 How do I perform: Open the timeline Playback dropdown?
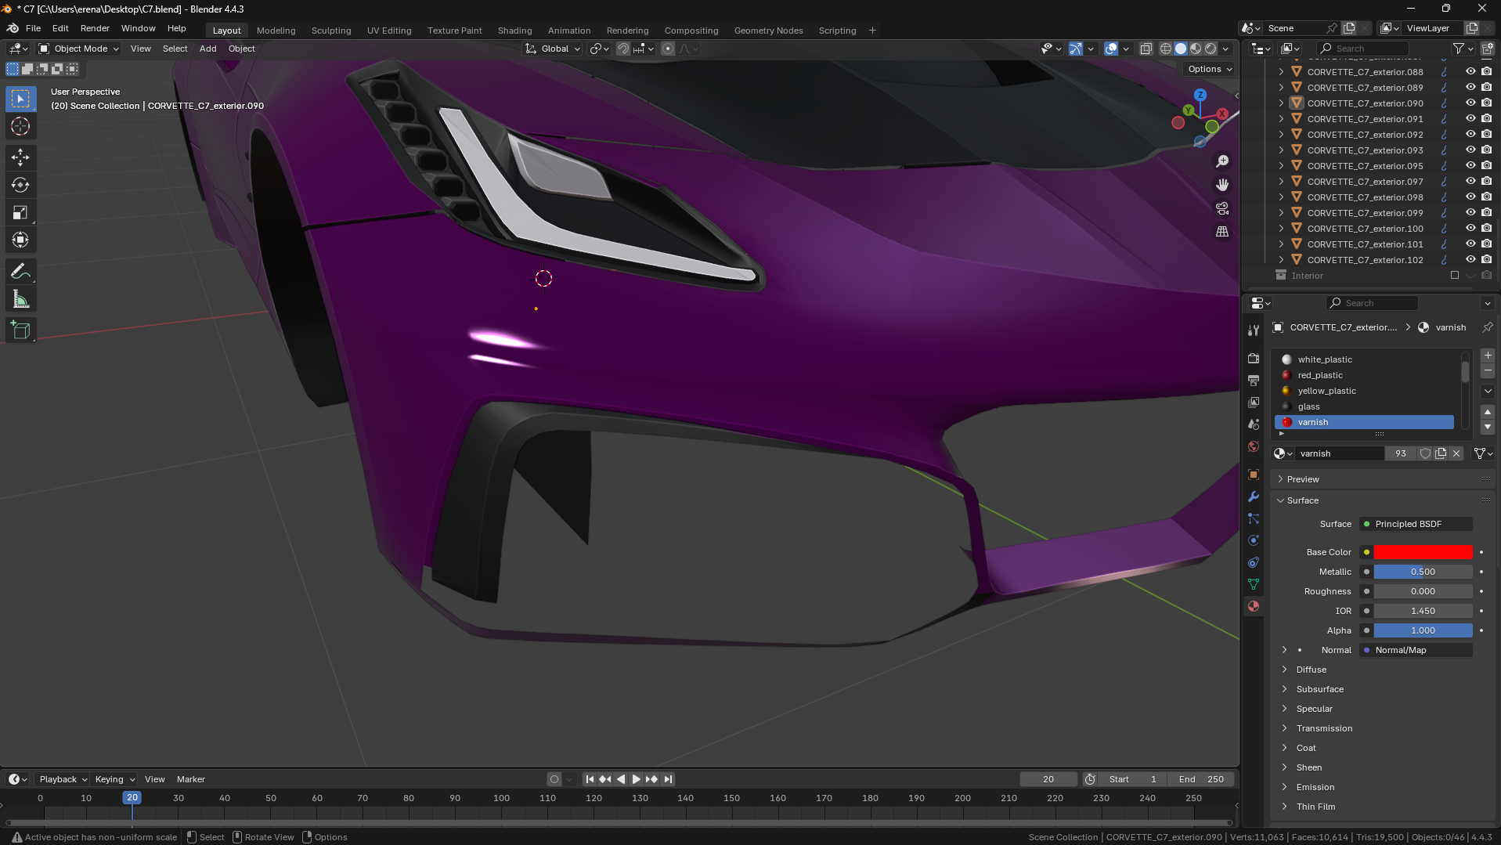[63, 779]
